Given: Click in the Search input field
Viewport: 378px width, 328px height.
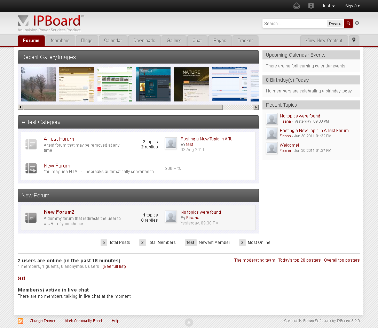Looking at the screenshot, I should [294, 23].
